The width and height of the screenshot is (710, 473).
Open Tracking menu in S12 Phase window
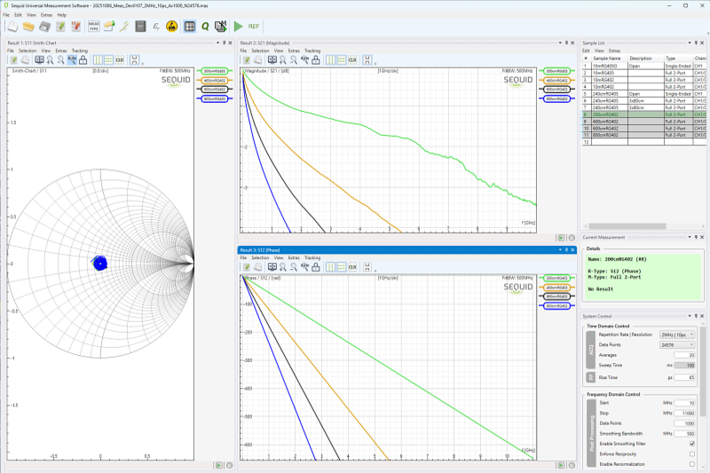pos(312,257)
